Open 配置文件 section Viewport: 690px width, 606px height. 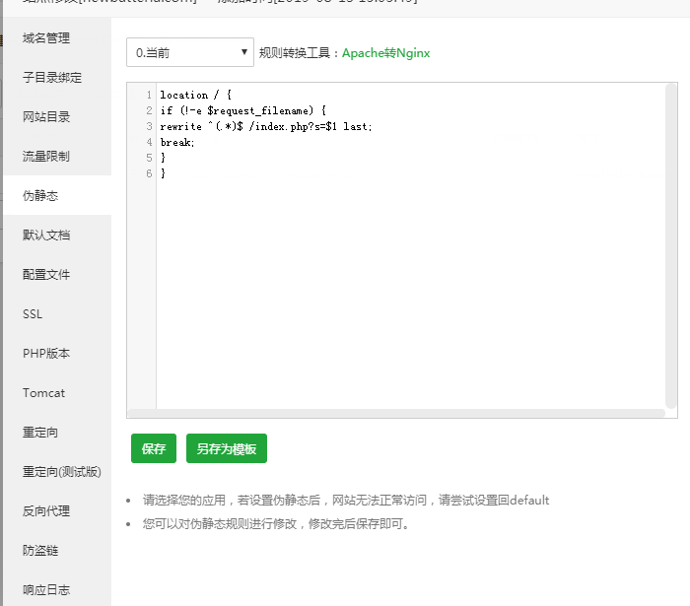46,274
